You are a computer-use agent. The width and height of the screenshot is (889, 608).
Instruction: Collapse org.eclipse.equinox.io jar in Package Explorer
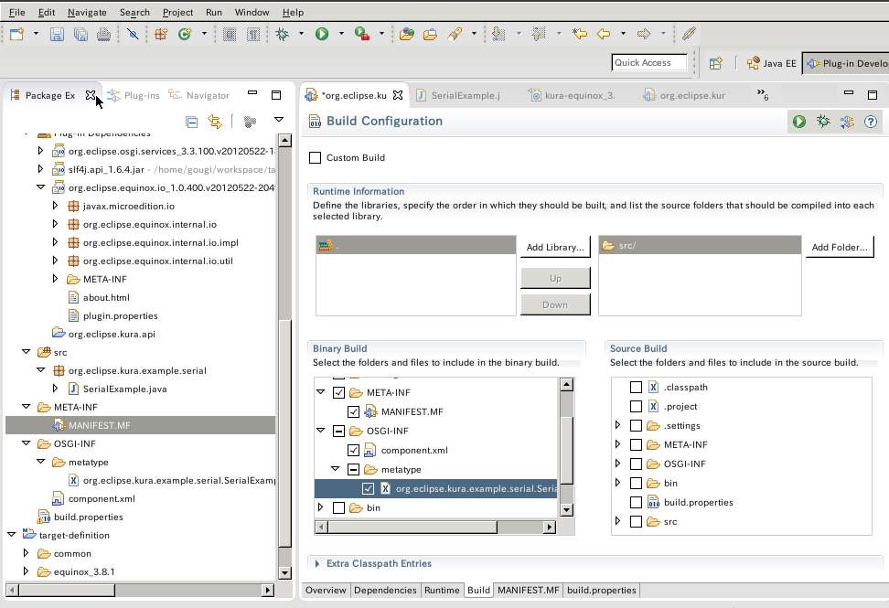tap(40, 187)
